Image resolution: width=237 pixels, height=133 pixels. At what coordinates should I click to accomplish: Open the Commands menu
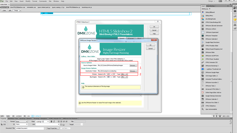coord(43,1)
